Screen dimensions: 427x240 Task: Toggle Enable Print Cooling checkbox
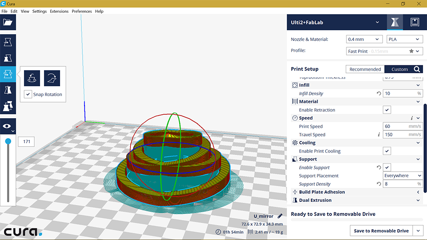click(387, 151)
